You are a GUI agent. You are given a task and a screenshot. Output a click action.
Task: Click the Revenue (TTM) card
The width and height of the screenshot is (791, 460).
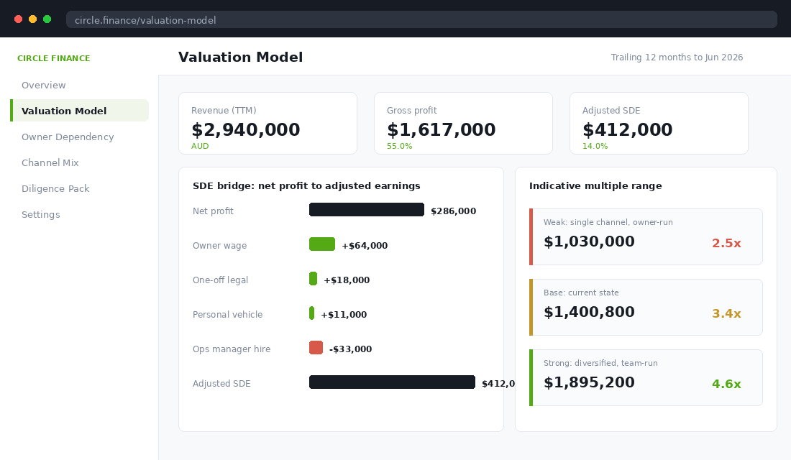[x=268, y=123]
